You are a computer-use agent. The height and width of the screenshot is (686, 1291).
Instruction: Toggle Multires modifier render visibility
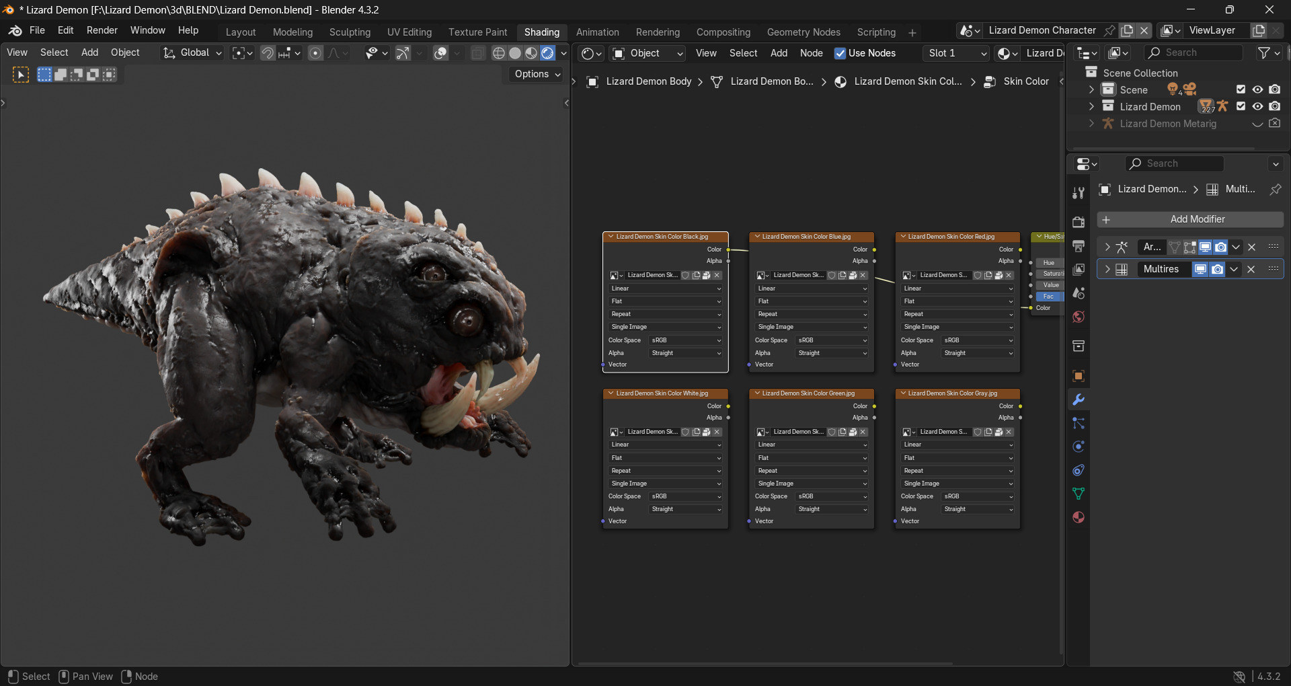pos(1217,269)
